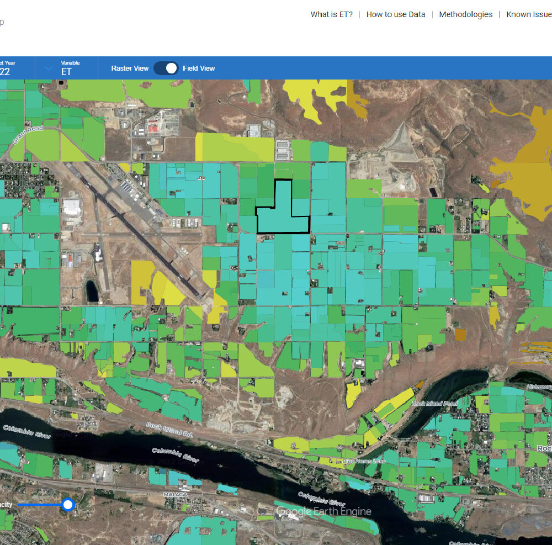
Task: Select the Raster View label
Action: [x=130, y=68]
